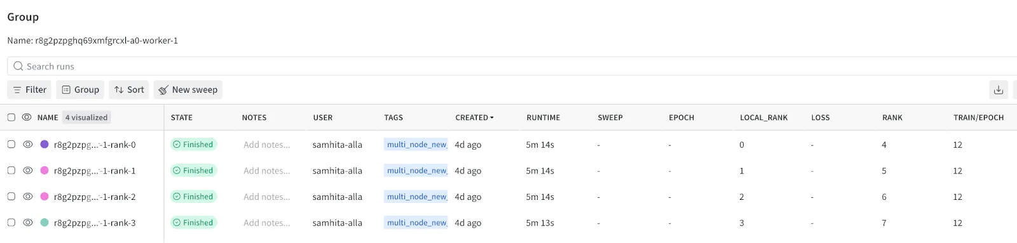Add notes to the rank-1 run
The height and width of the screenshot is (243, 1017).
point(267,171)
